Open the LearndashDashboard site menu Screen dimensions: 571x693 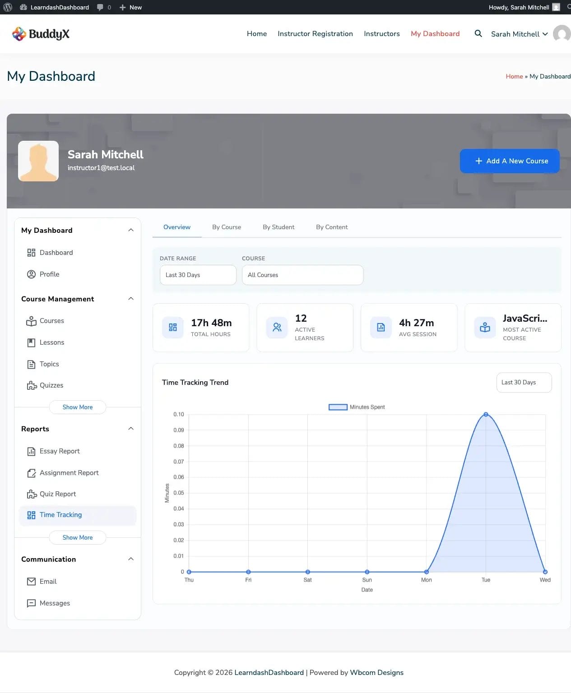pyautogui.click(x=54, y=7)
